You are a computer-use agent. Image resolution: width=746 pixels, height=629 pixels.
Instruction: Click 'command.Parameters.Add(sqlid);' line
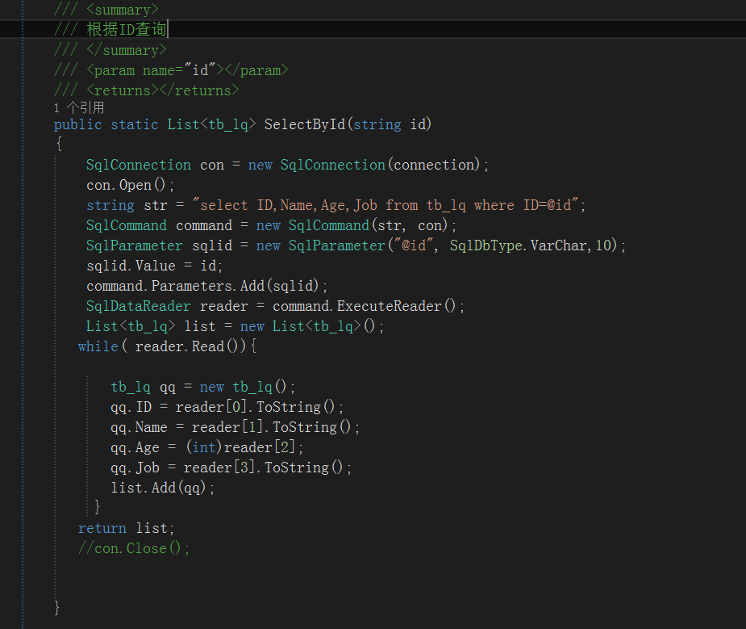207,286
